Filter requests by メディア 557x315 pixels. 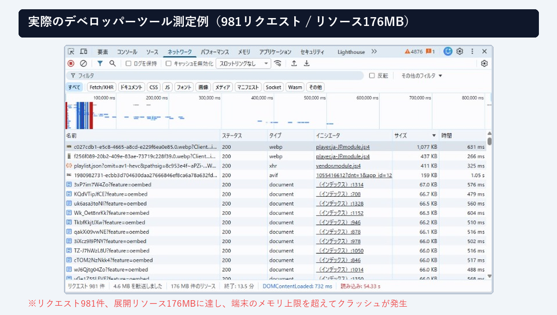click(223, 87)
